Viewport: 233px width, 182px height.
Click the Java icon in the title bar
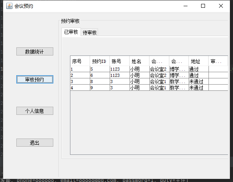(x=9, y=6)
